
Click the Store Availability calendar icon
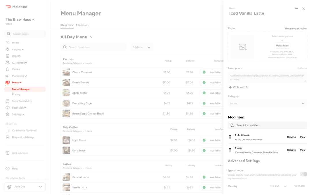[8, 101]
